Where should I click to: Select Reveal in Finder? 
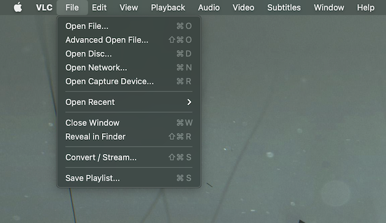tap(129, 136)
